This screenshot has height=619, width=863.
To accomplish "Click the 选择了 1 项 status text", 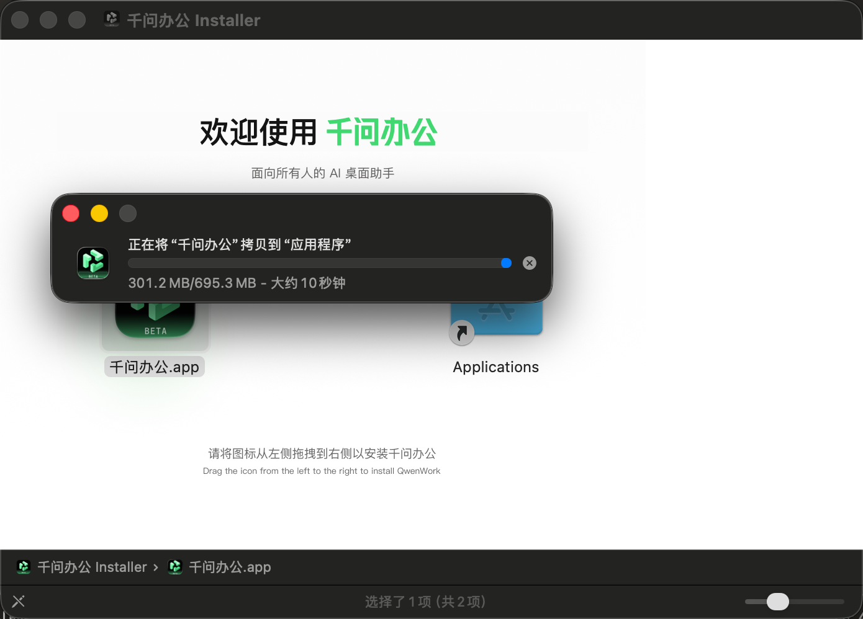I will tap(425, 602).
